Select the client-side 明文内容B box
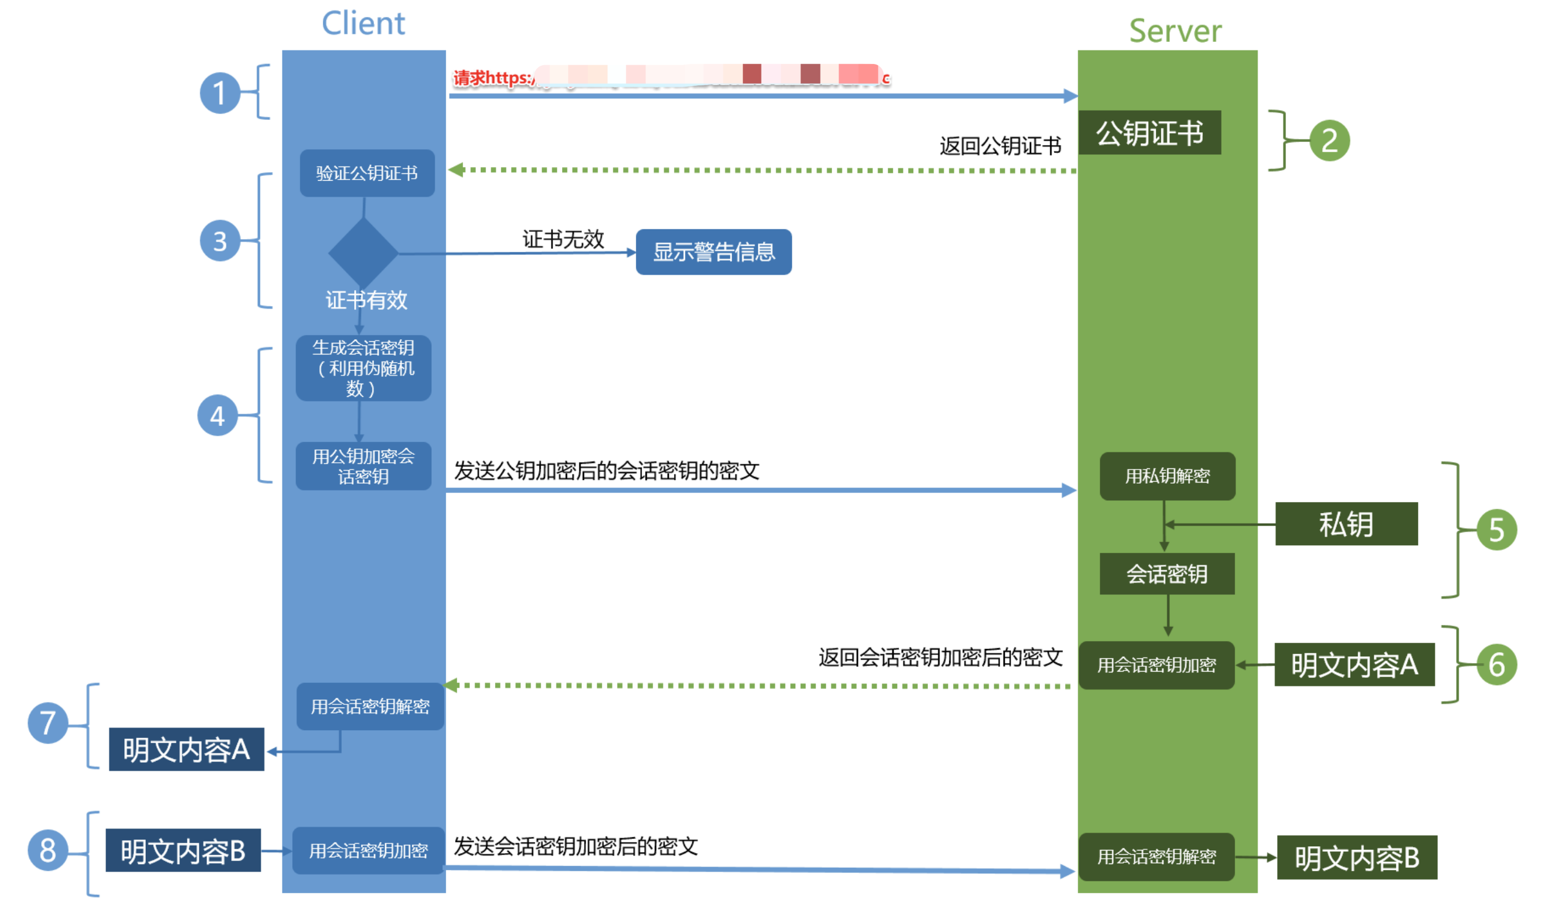The height and width of the screenshot is (901, 1546). [183, 851]
